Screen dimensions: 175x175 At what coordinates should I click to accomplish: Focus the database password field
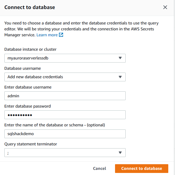click(65, 115)
